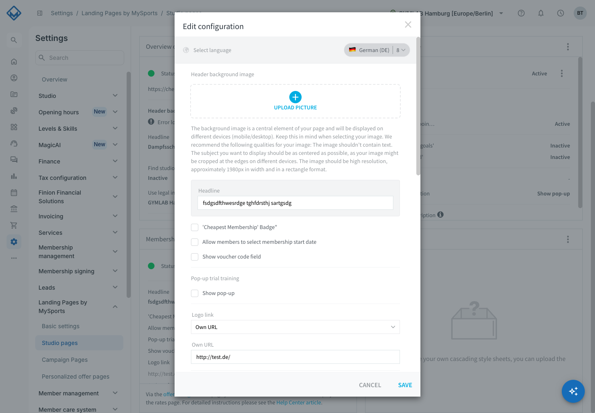Click the settings Search field
The image size is (595, 413).
pos(79,58)
